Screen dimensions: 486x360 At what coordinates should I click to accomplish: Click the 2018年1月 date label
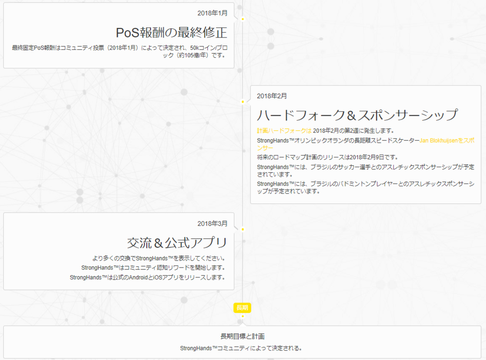[x=212, y=14]
